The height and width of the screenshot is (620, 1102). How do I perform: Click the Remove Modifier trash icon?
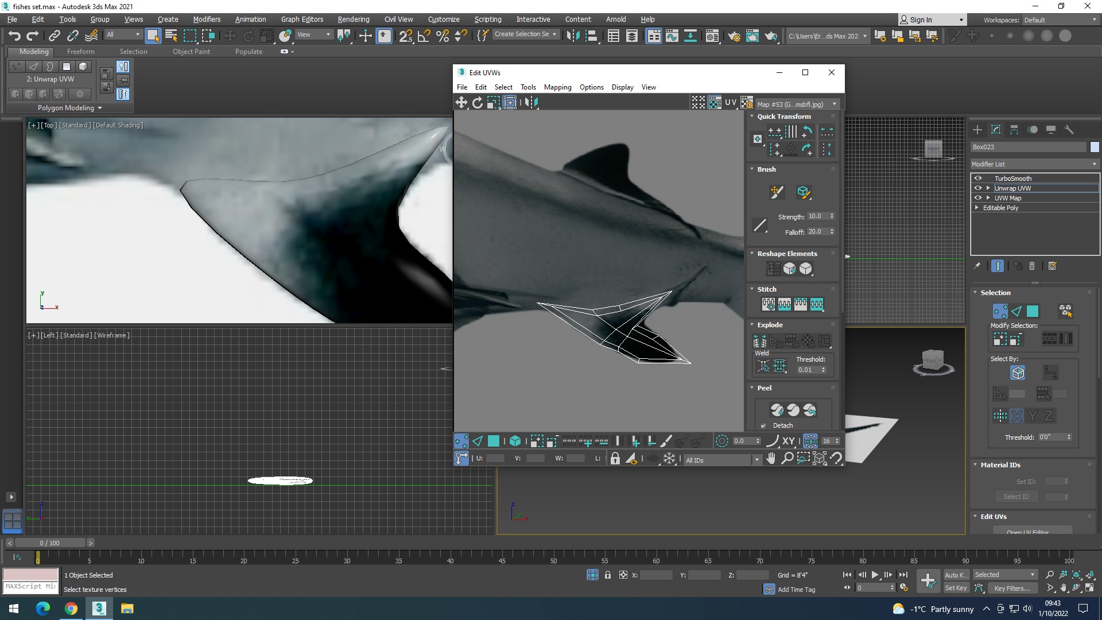pyautogui.click(x=1032, y=266)
